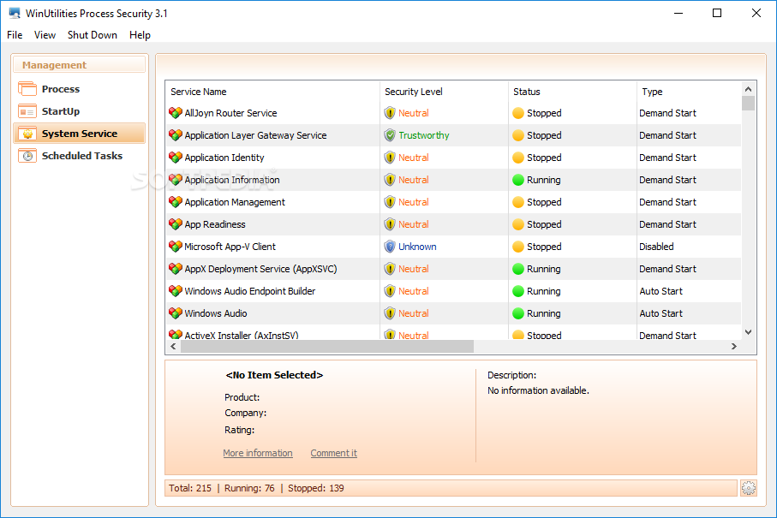Image resolution: width=777 pixels, height=518 pixels.
Task: Click the Neutral shield for Windows Audio Endpoint Builder
Action: click(x=390, y=291)
